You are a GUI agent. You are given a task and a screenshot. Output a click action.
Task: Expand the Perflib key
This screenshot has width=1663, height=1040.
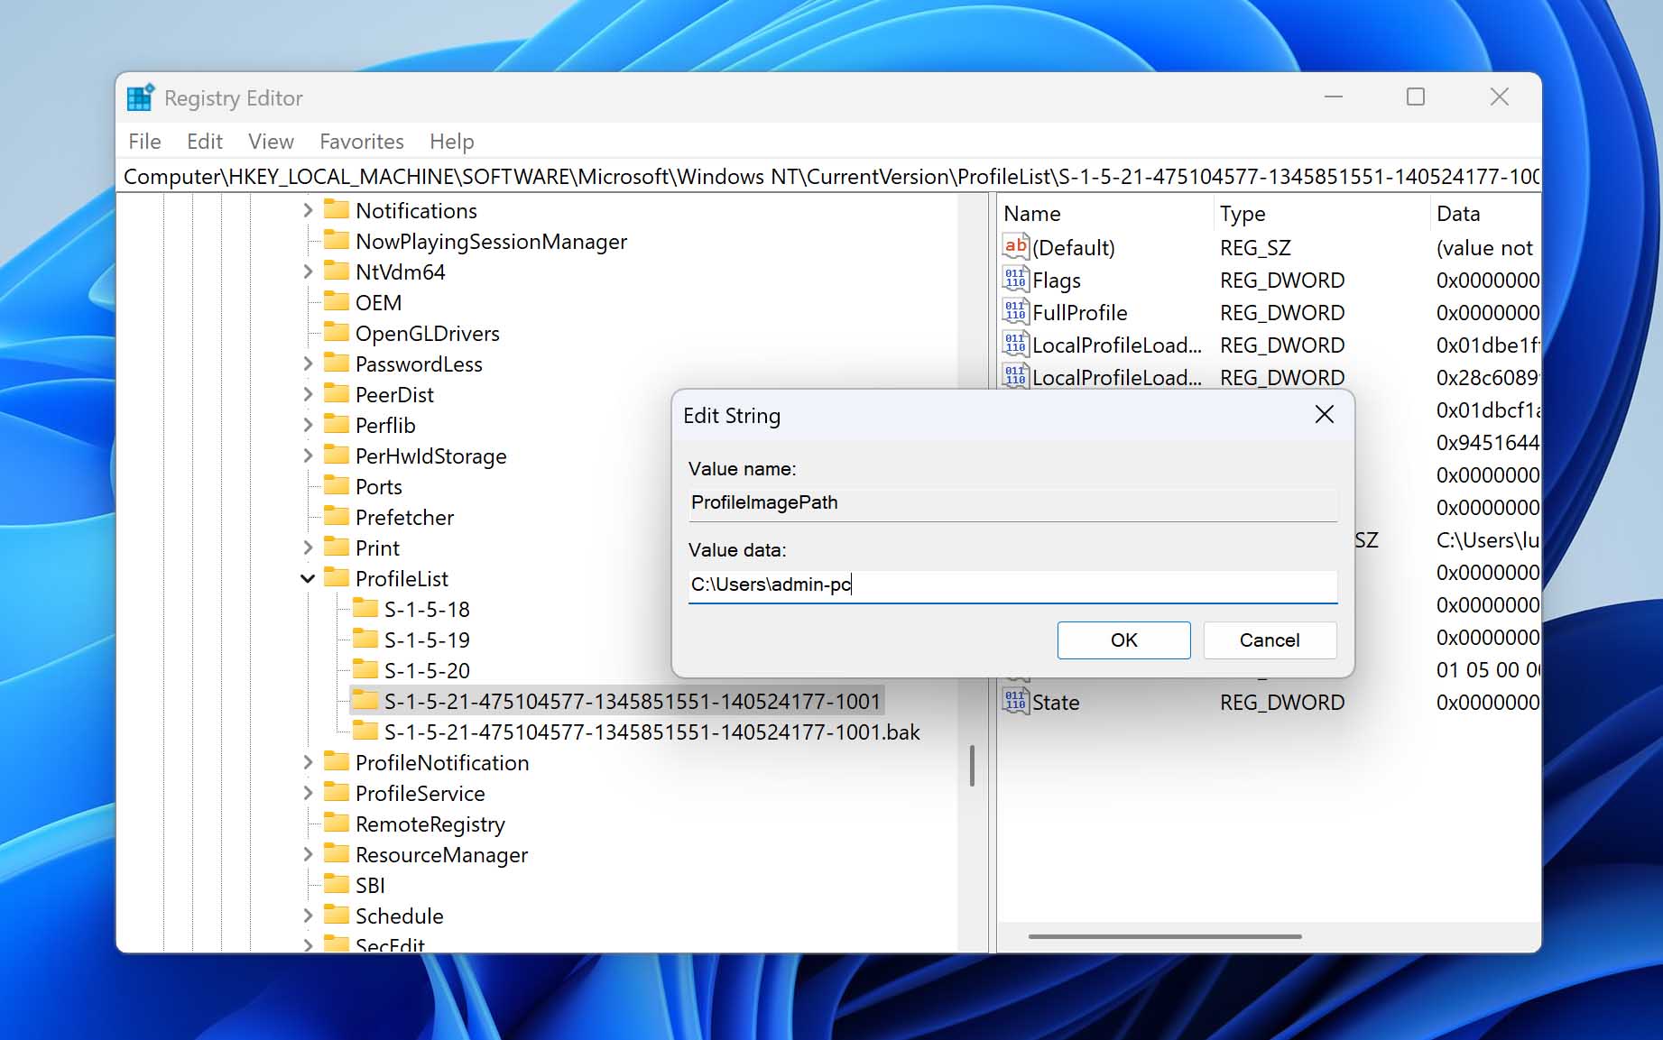pyautogui.click(x=308, y=425)
